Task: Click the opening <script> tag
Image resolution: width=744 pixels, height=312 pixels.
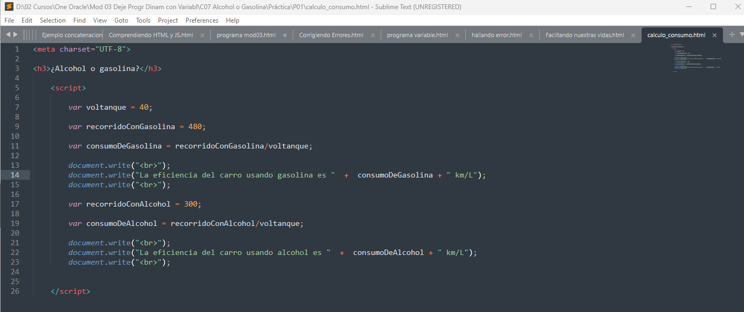Action: pyautogui.click(x=68, y=88)
